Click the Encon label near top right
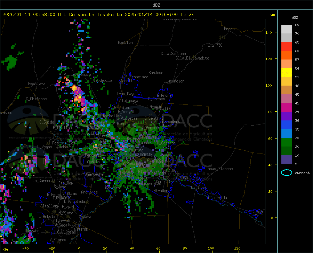313x253 pixels. pyautogui.click(x=229, y=29)
